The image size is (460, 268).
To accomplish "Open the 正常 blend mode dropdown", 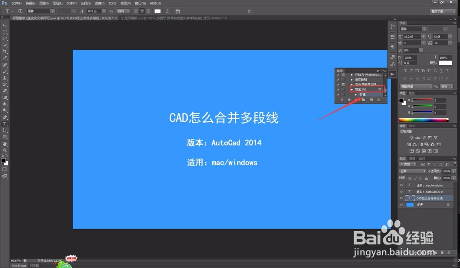I will [x=412, y=171].
